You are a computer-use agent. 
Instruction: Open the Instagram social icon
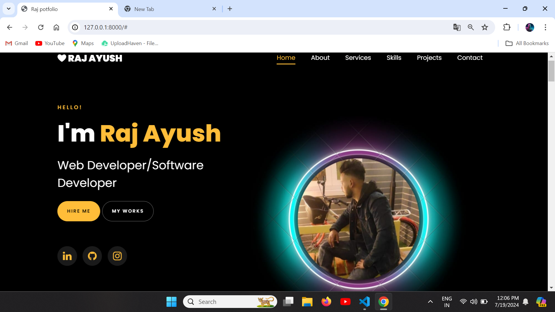click(x=117, y=256)
